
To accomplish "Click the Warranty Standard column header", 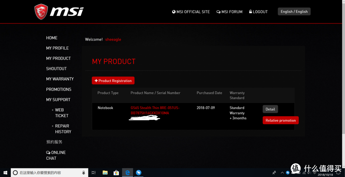I will click(237, 95).
